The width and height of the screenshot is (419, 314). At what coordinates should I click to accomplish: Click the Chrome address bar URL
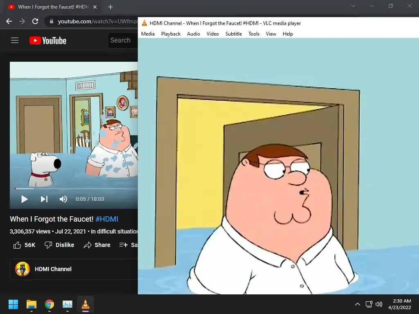point(97,21)
